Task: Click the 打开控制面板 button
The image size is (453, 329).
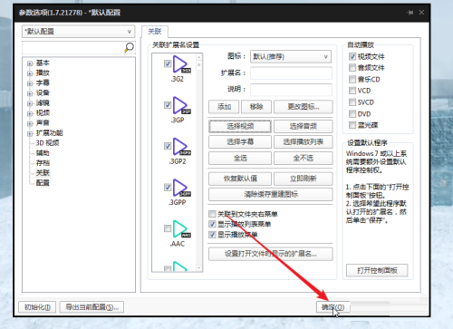Action: pos(377,270)
